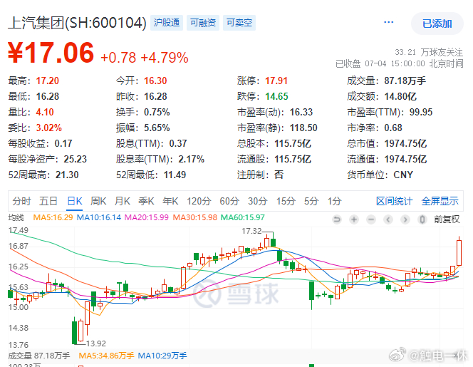
Task: Click the MA20:15.99 indicator label
Action: pos(146,217)
